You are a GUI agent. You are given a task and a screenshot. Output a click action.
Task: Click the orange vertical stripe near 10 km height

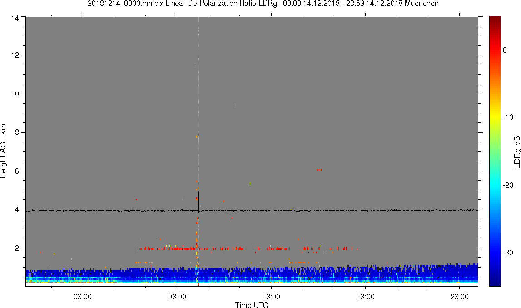pyautogui.click(x=198, y=94)
